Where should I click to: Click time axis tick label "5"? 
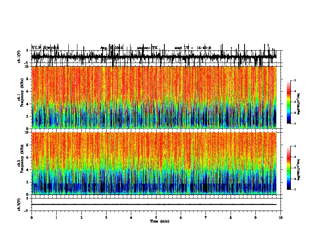(156, 218)
